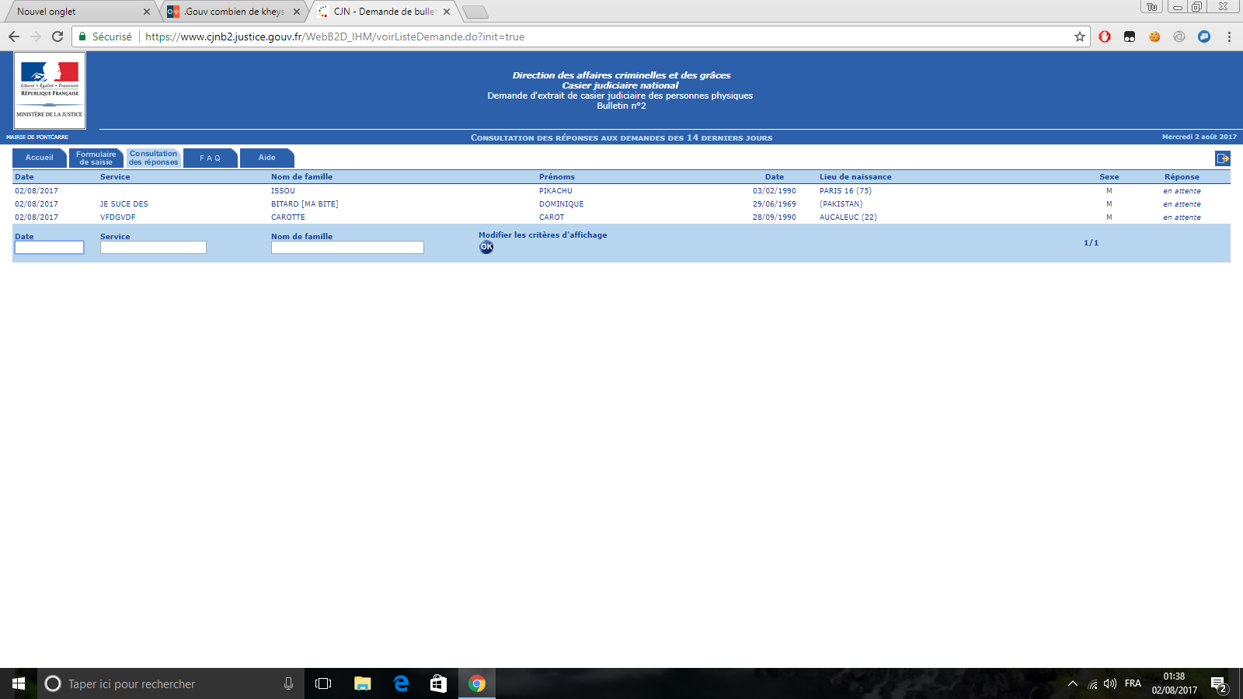The image size is (1243, 699).
Task: Close the Gouv combien de kheys tab
Action: pos(297,12)
